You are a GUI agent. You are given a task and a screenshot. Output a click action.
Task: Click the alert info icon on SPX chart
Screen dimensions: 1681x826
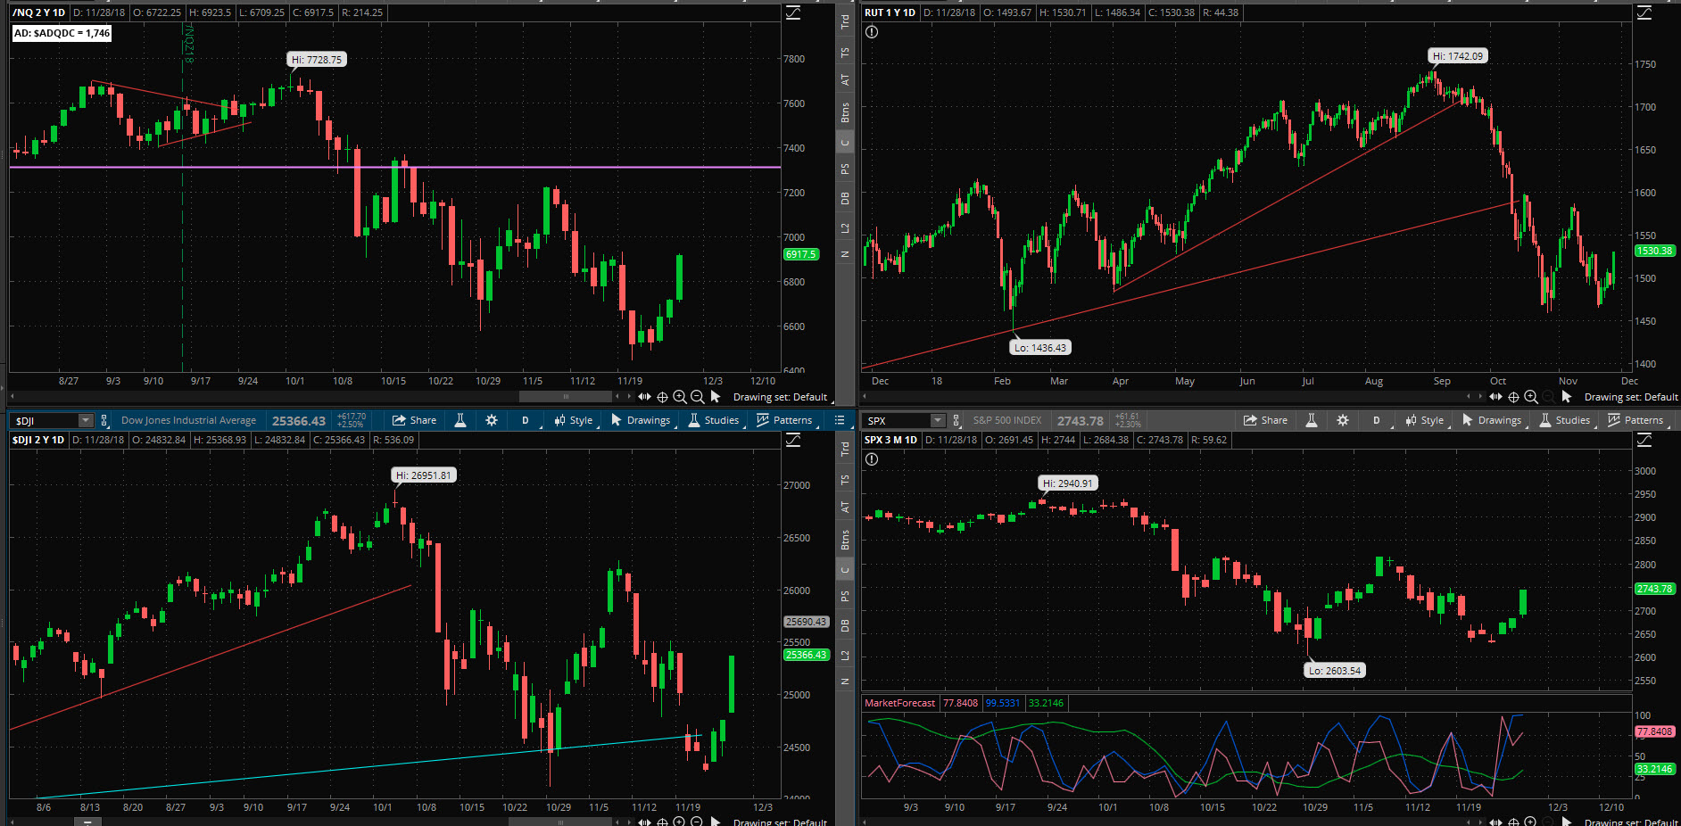872,459
